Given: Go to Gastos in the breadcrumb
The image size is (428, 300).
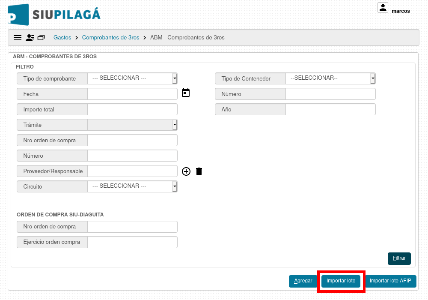Looking at the screenshot, I should coord(62,37).
